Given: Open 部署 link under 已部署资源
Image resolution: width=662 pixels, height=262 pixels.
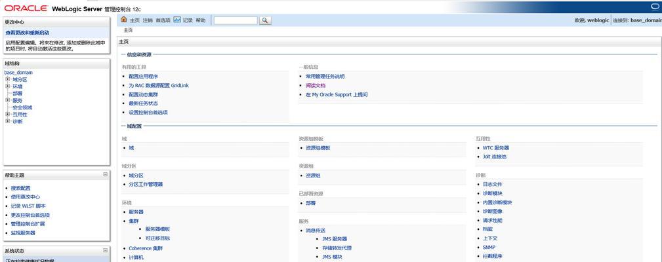Looking at the screenshot, I should pyautogui.click(x=310, y=203).
